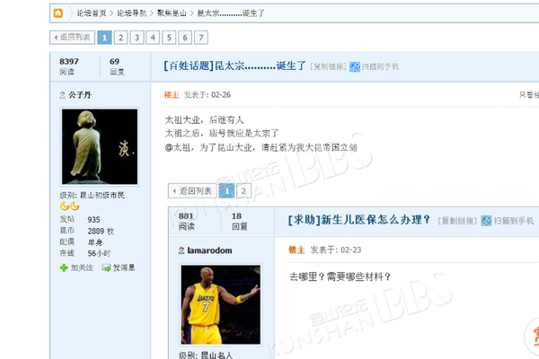Screen dimensions: 539x359
Task: Go to page 6 of thread
Action: coord(185,38)
